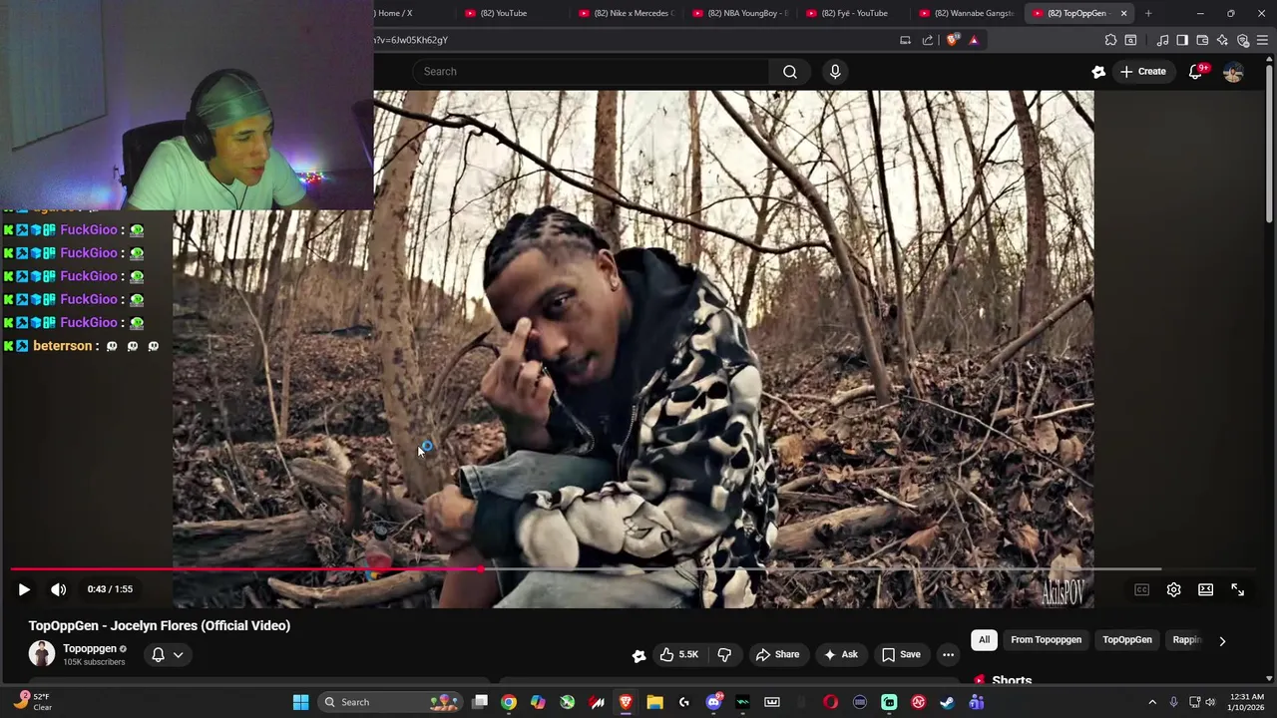Screen dimensions: 1277x718
Task: Show hidden system tray icons
Action: click(x=1152, y=702)
